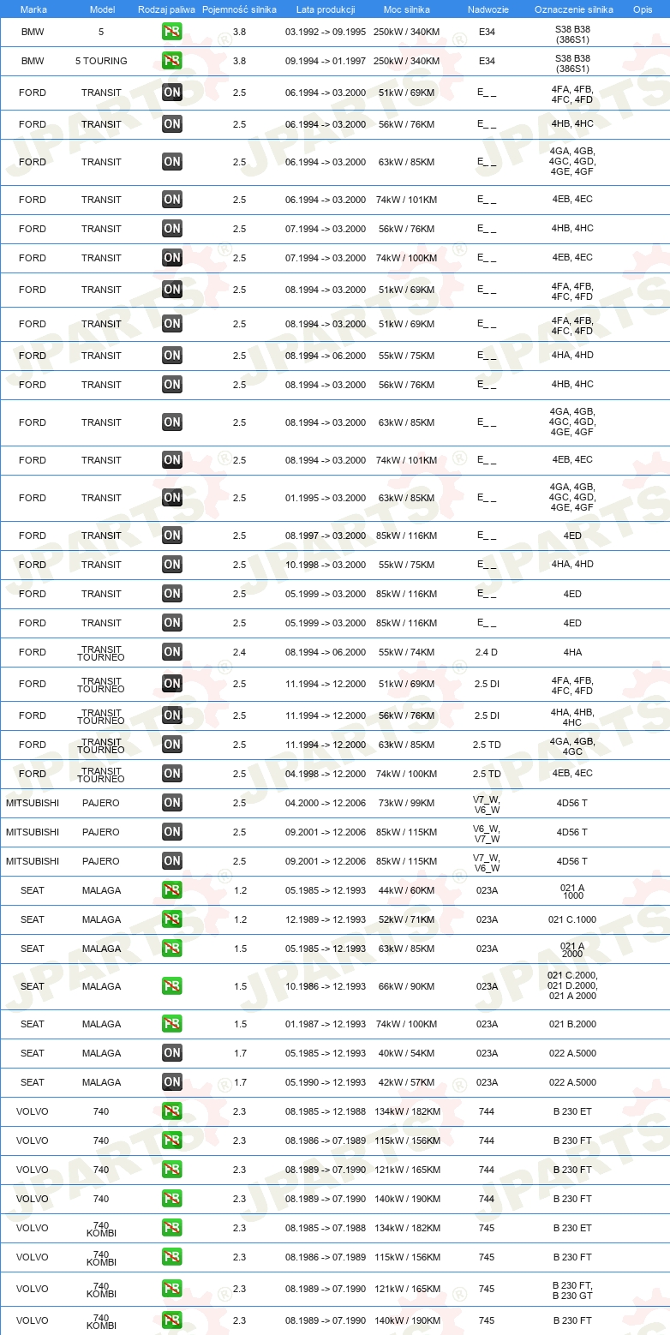670x1335 pixels.
Task: Click the Nadwozie column header
Action: 488,9
